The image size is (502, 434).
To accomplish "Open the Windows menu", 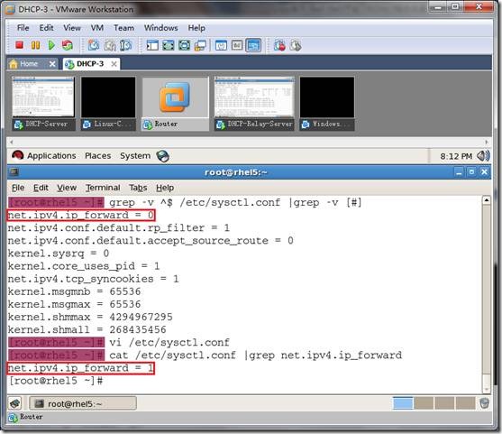I will 160,28.
